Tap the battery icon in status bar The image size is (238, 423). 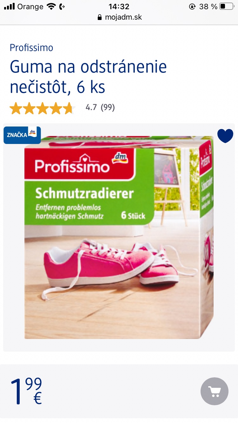[227, 6]
